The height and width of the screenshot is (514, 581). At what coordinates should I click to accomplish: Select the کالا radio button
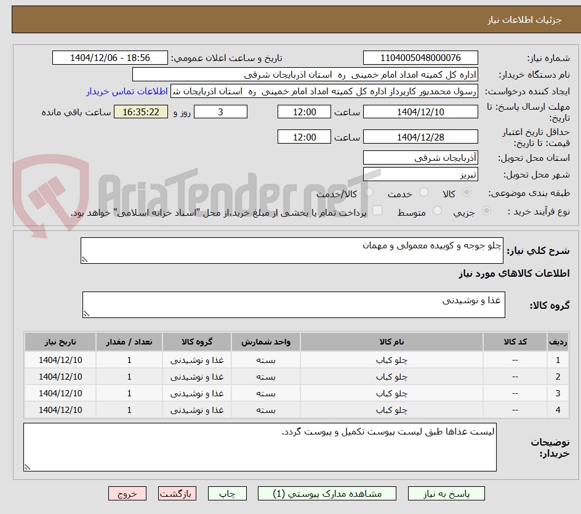point(467,192)
